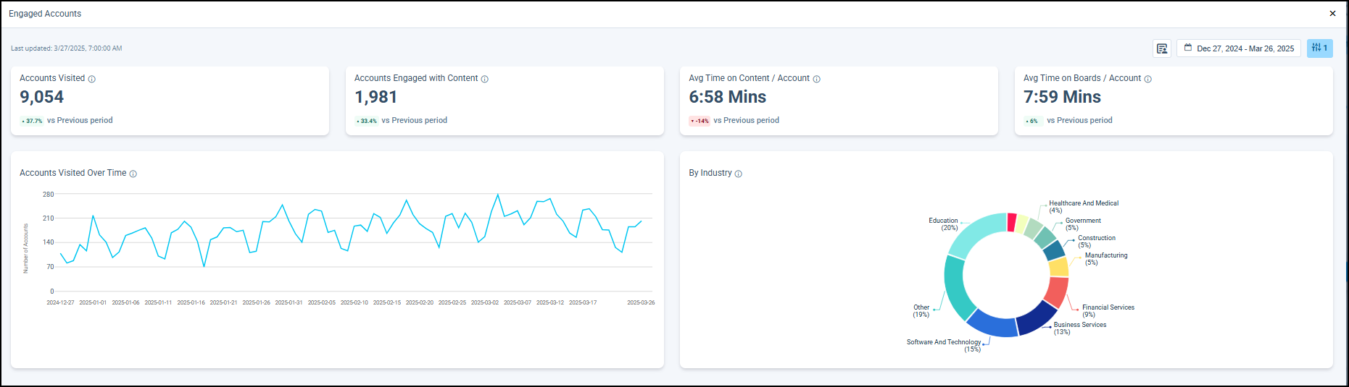Screen dimensions: 1349x387
Task: Click info icon beside Accounts Visited Over Time
Action: click(x=133, y=174)
